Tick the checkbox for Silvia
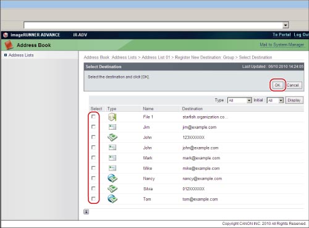Screen dimensions: 309x228 pyautogui.click(x=93, y=188)
